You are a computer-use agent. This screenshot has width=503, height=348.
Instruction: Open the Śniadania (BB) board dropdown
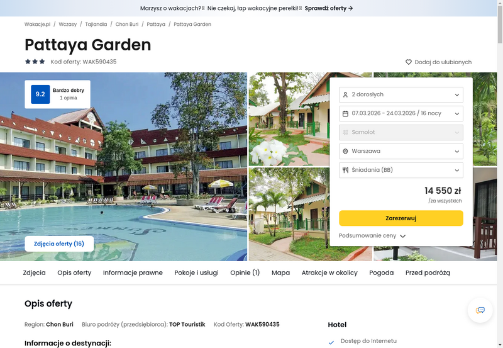point(401,170)
